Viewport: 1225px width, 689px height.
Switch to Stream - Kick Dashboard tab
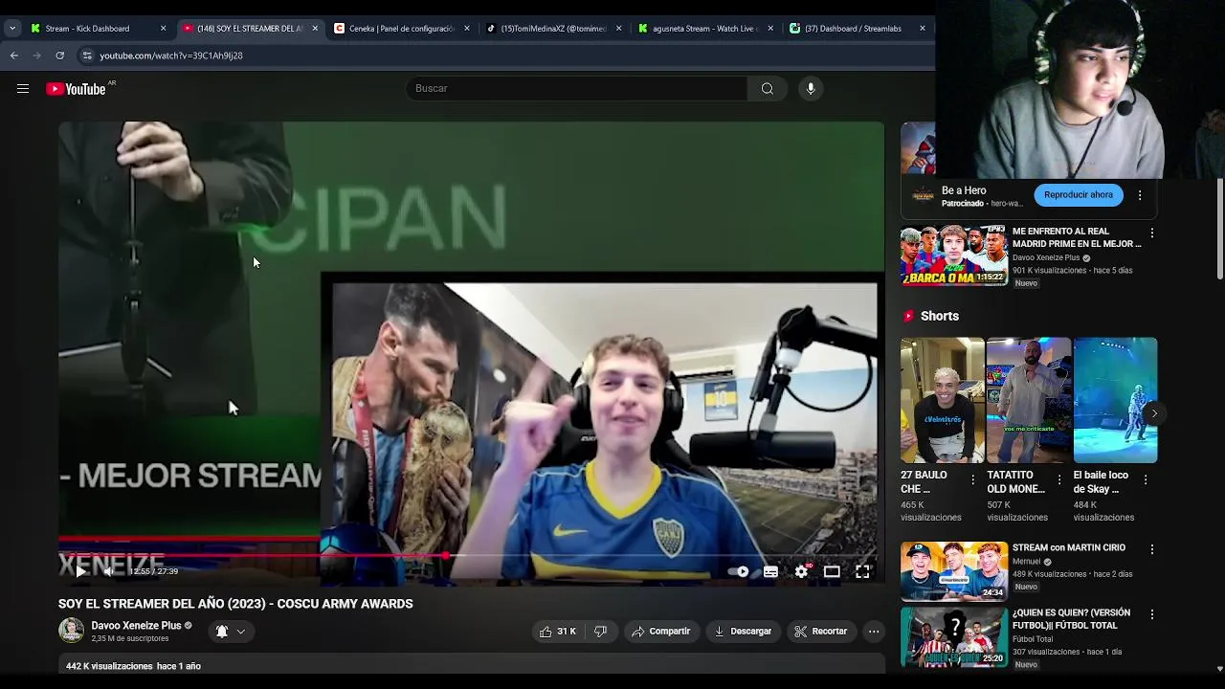click(x=87, y=29)
